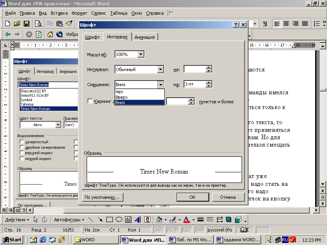Apply the red Font Color A swatch
This screenshot has width=327, height=245.
pyautogui.click(x=187, y=220)
